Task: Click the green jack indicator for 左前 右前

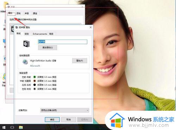Action: click(34, 77)
